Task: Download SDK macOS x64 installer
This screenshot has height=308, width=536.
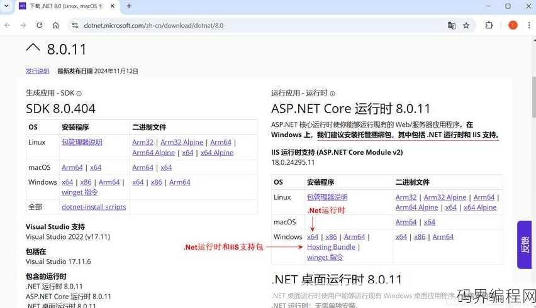Action: [96, 167]
